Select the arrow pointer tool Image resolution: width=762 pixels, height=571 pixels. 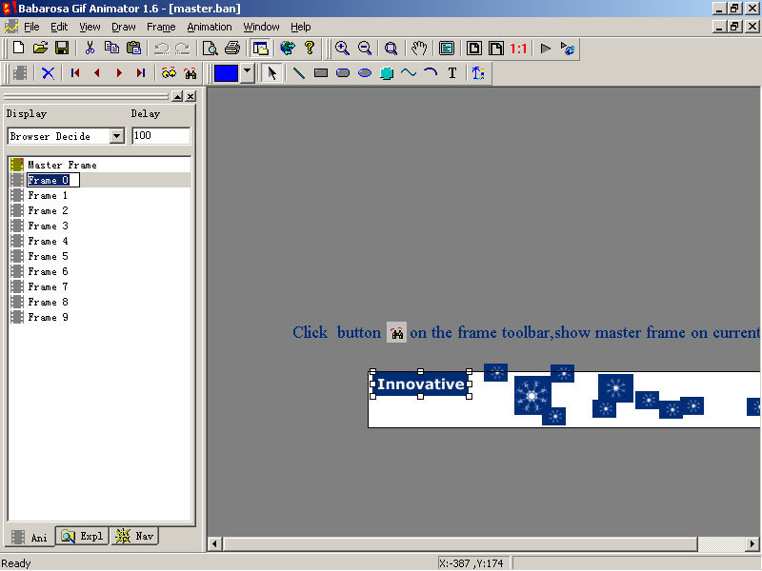coord(271,73)
